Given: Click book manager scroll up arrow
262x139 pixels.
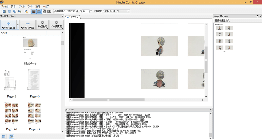Looking at the screenshot, I should tap(62, 33).
